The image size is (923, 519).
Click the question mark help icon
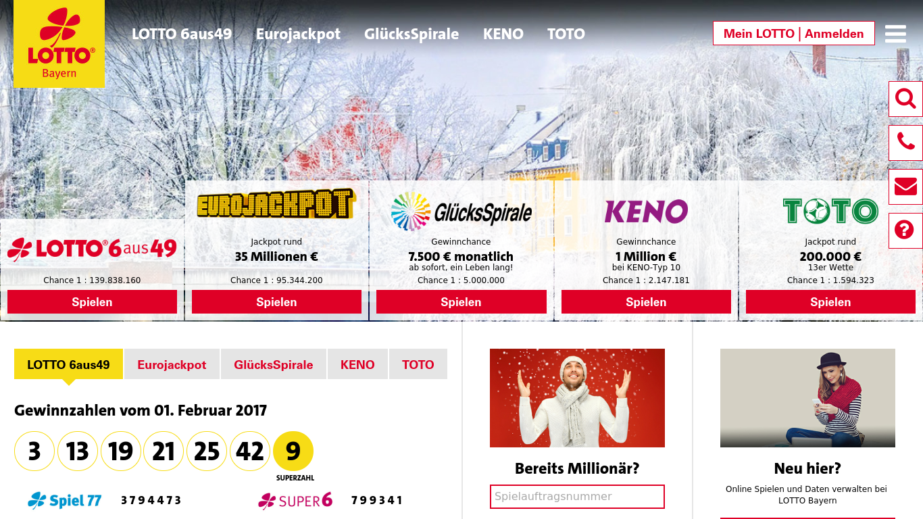(x=905, y=230)
